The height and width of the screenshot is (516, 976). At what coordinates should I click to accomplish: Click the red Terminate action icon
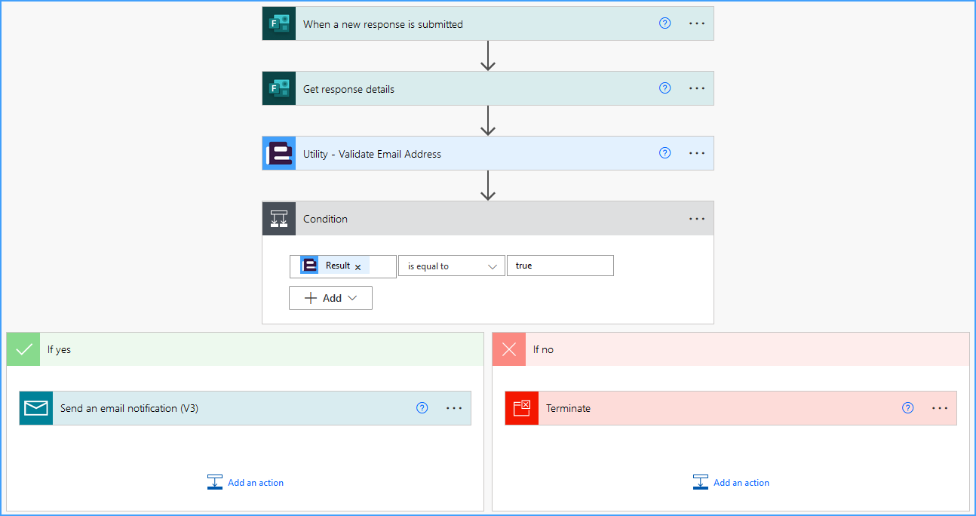click(x=522, y=408)
